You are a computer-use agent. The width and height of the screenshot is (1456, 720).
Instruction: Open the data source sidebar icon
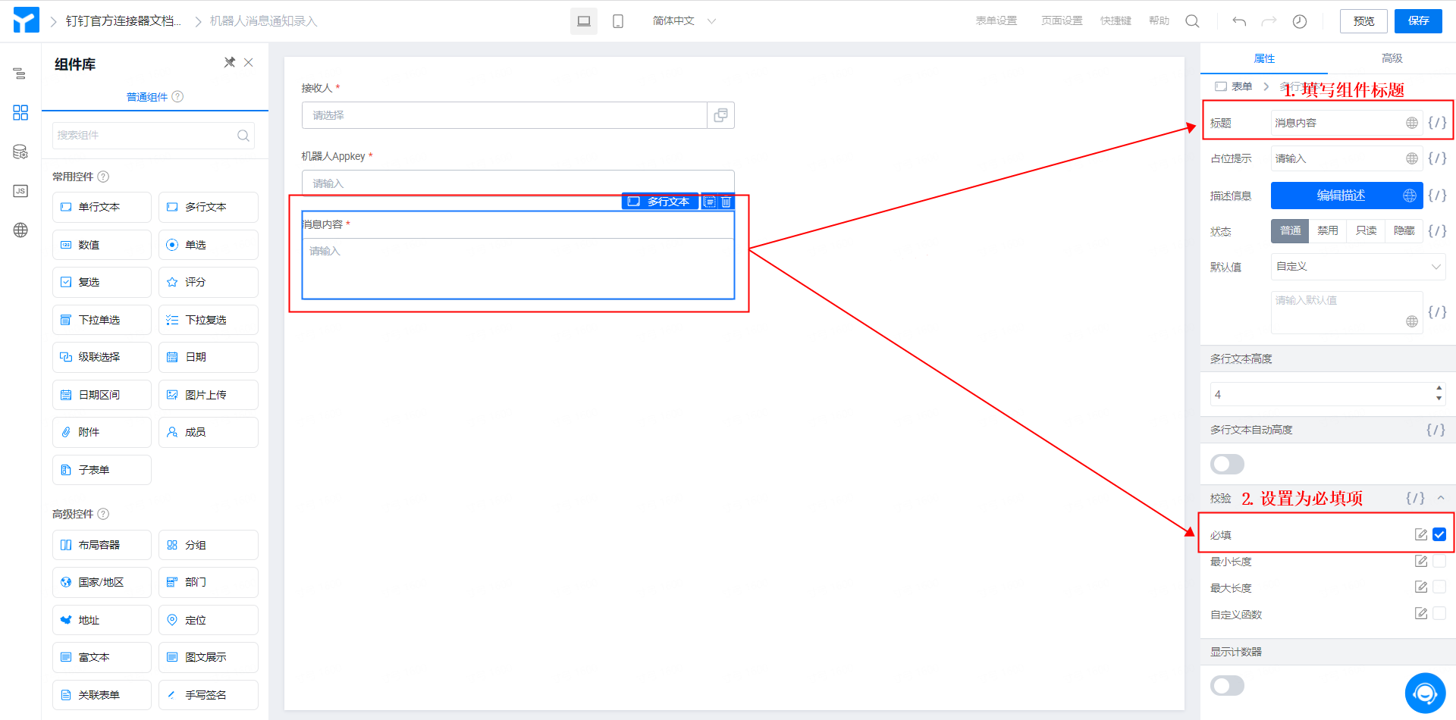point(20,152)
